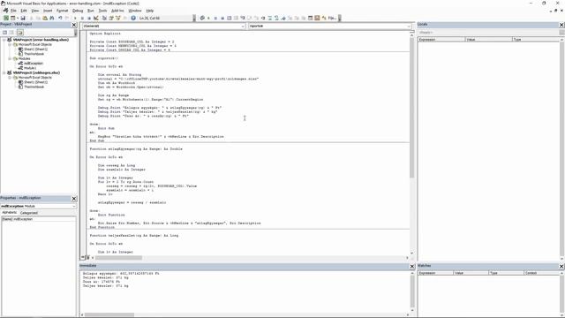565x318 pixels.
Task: Click the Paste icon in the Standard toolbar
Action: (45, 18)
